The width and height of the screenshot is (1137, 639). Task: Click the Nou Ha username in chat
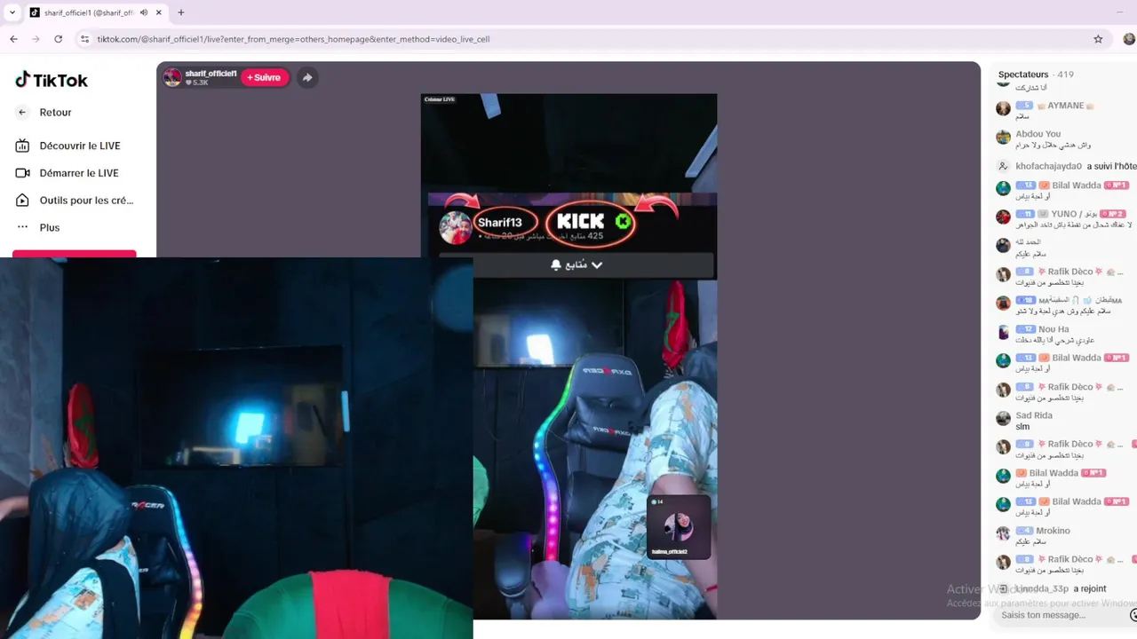pos(1054,329)
